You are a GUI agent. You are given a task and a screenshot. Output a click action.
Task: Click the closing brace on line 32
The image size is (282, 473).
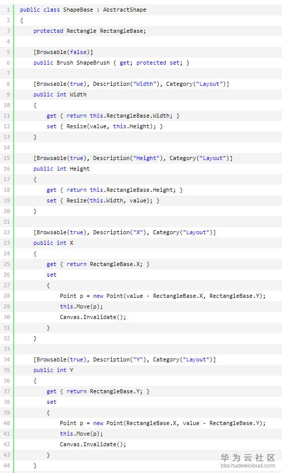point(35,338)
